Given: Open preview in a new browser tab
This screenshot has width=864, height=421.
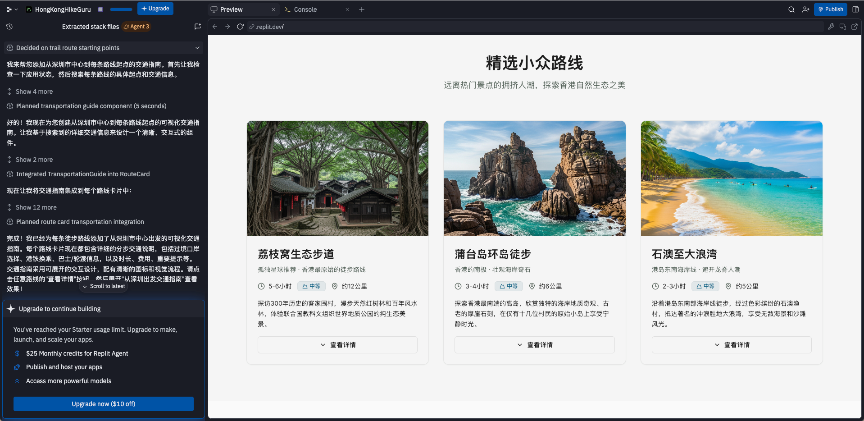Looking at the screenshot, I should point(854,27).
